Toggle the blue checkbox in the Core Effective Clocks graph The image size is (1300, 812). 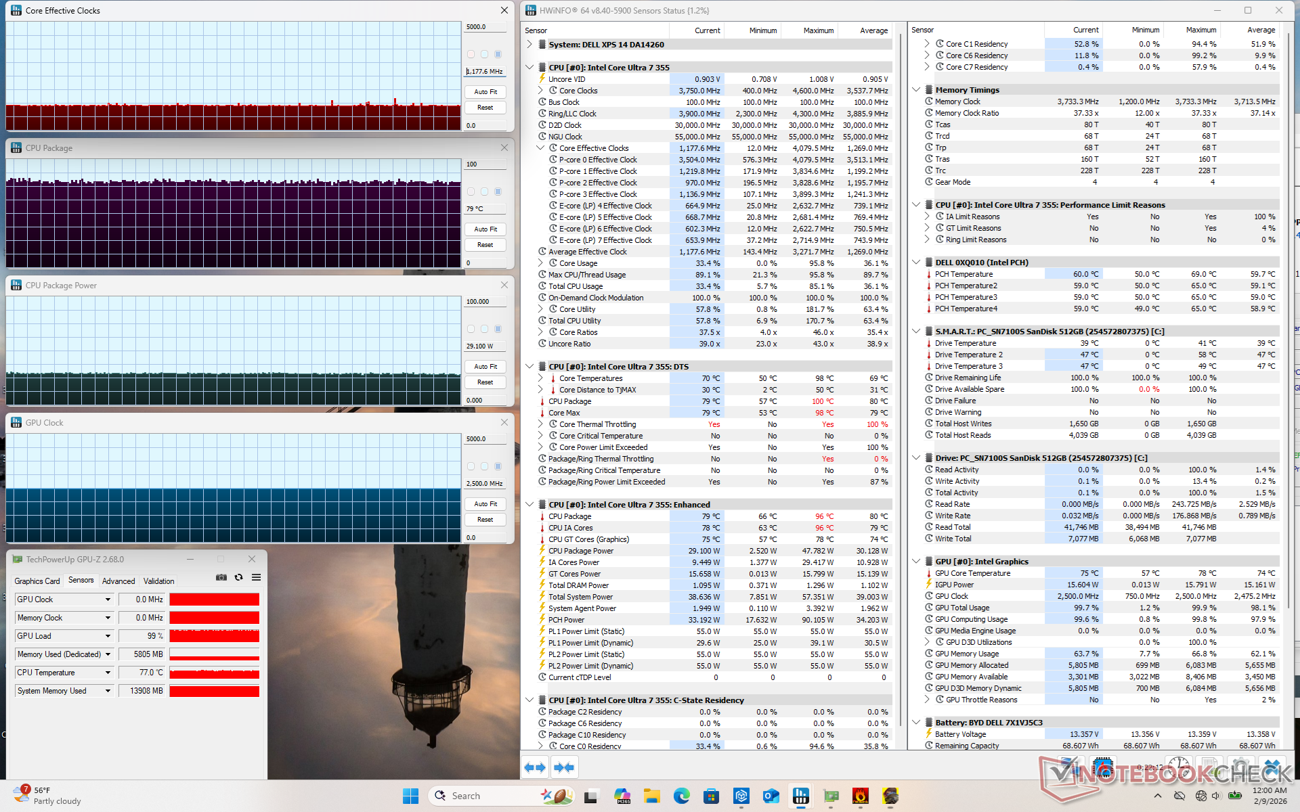(498, 54)
